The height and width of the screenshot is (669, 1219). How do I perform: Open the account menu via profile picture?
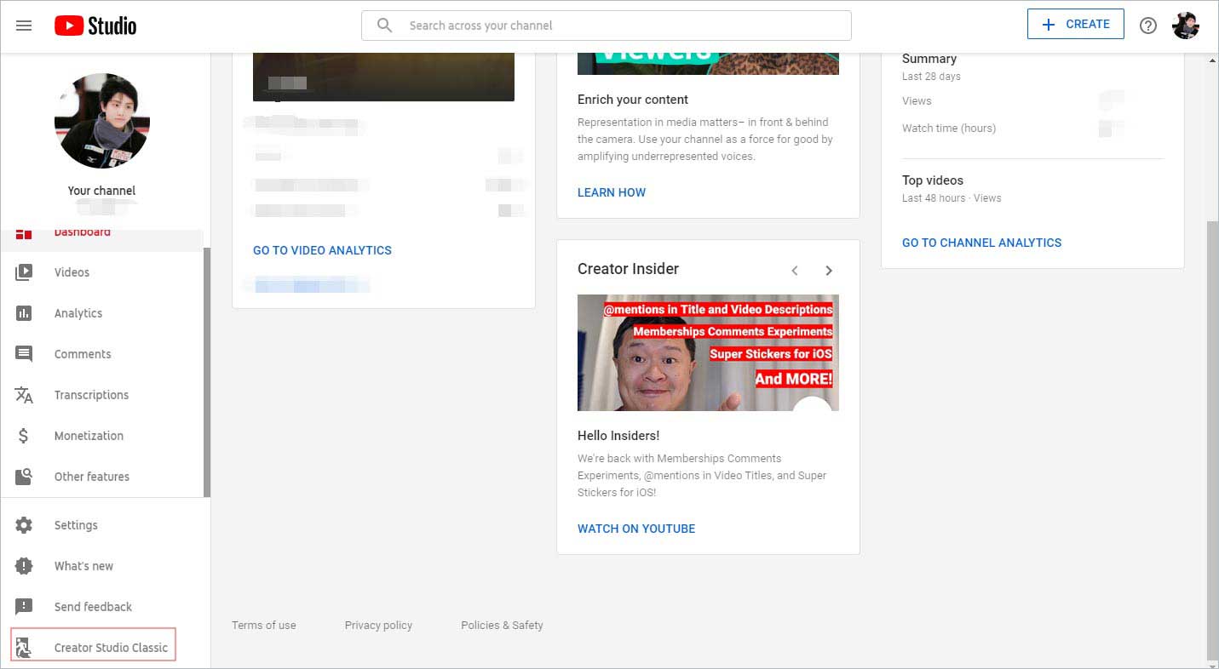(x=1187, y=25)
